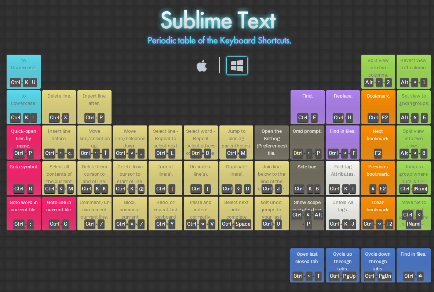Viewport: 434px width, 292px height.
Task: Open the orange Bookmark tile
Action: tap(378, 107)
